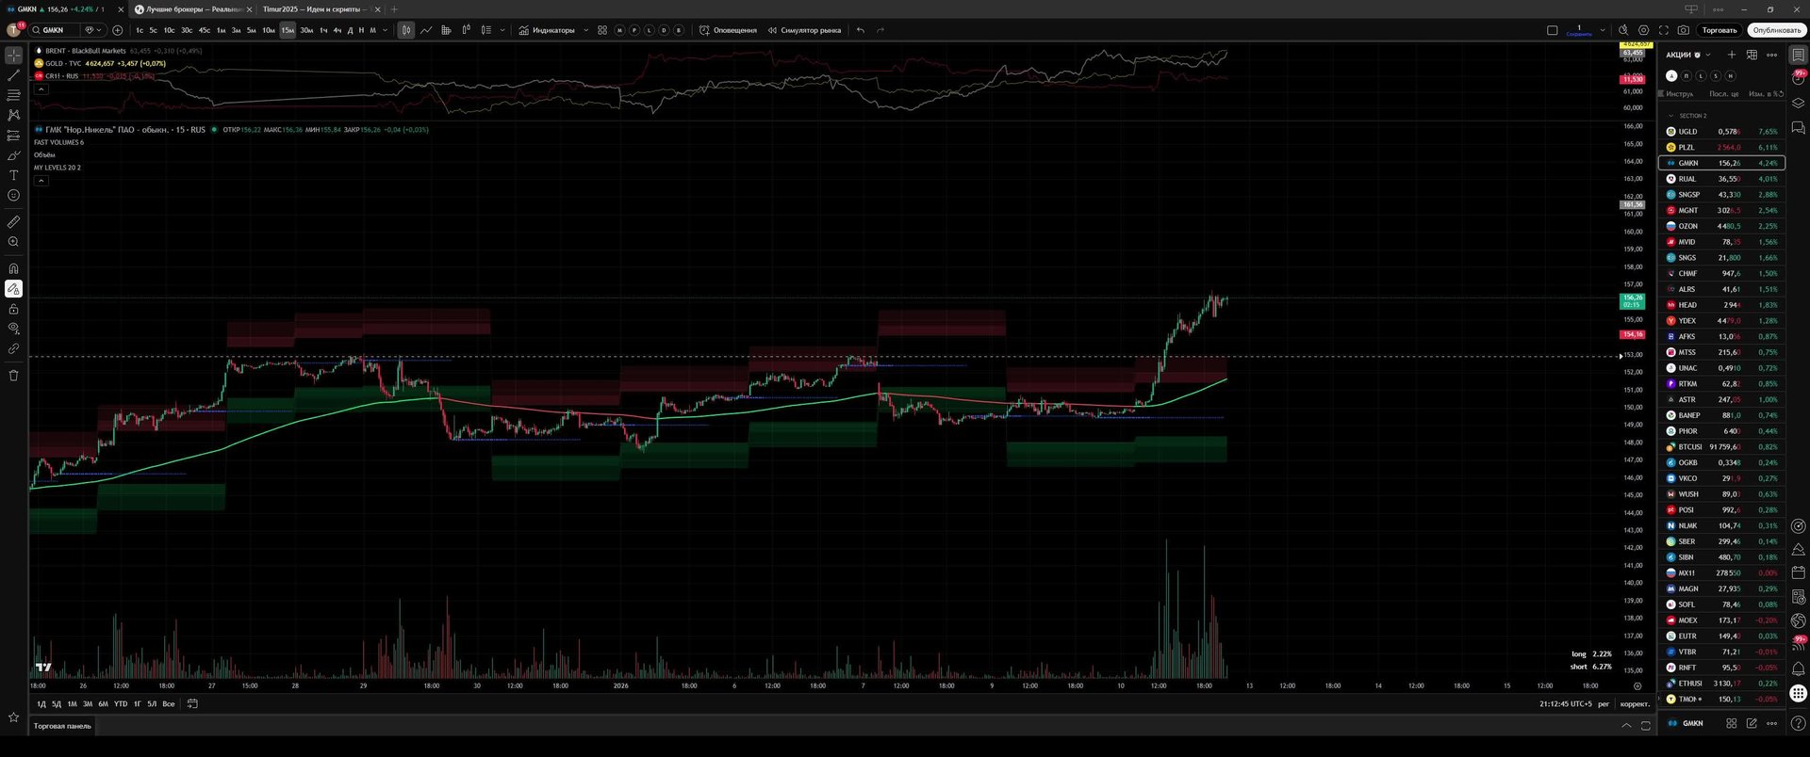
Task: Open the Индикаторы menu
Action: click(547, 30)
